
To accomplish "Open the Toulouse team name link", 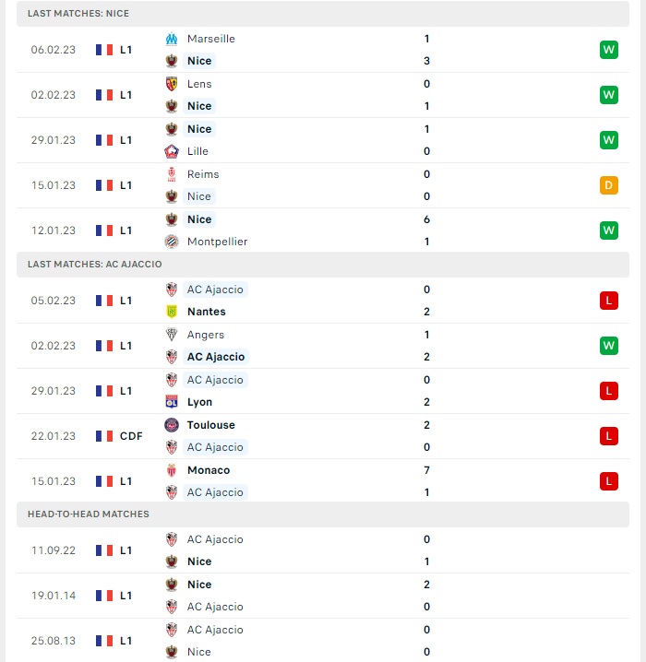I will click(210, 425).
